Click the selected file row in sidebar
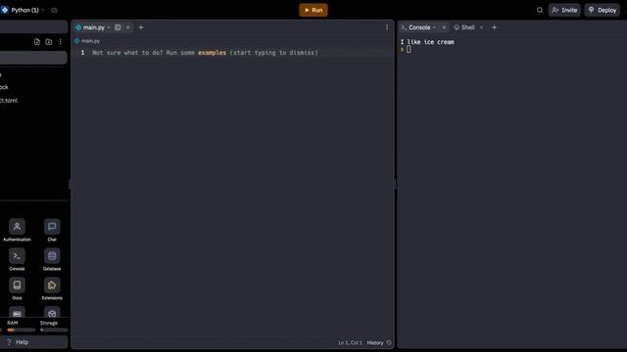627x352 pixels. [x=33, y=58]
